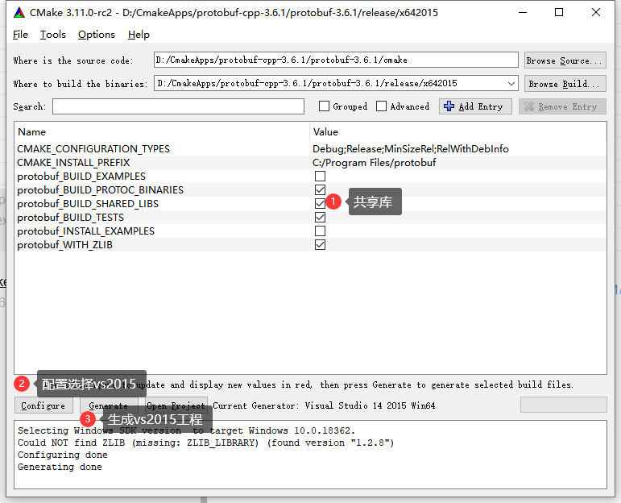Click the Open Project button
621x503 pixels.
[176, 405]
